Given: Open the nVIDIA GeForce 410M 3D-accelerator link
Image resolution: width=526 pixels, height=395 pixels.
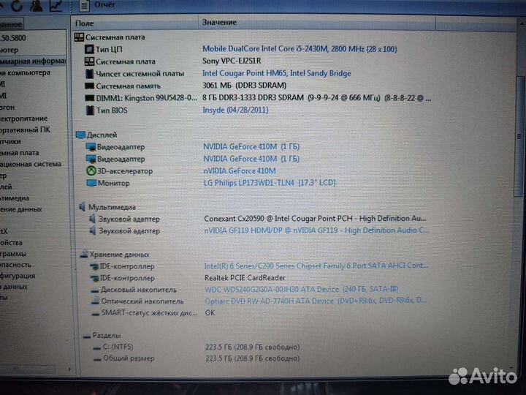Looking at the screenshot, I should tap(240, 171).
